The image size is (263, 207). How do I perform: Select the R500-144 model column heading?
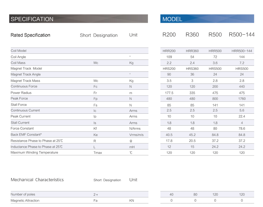click(242, 35)
